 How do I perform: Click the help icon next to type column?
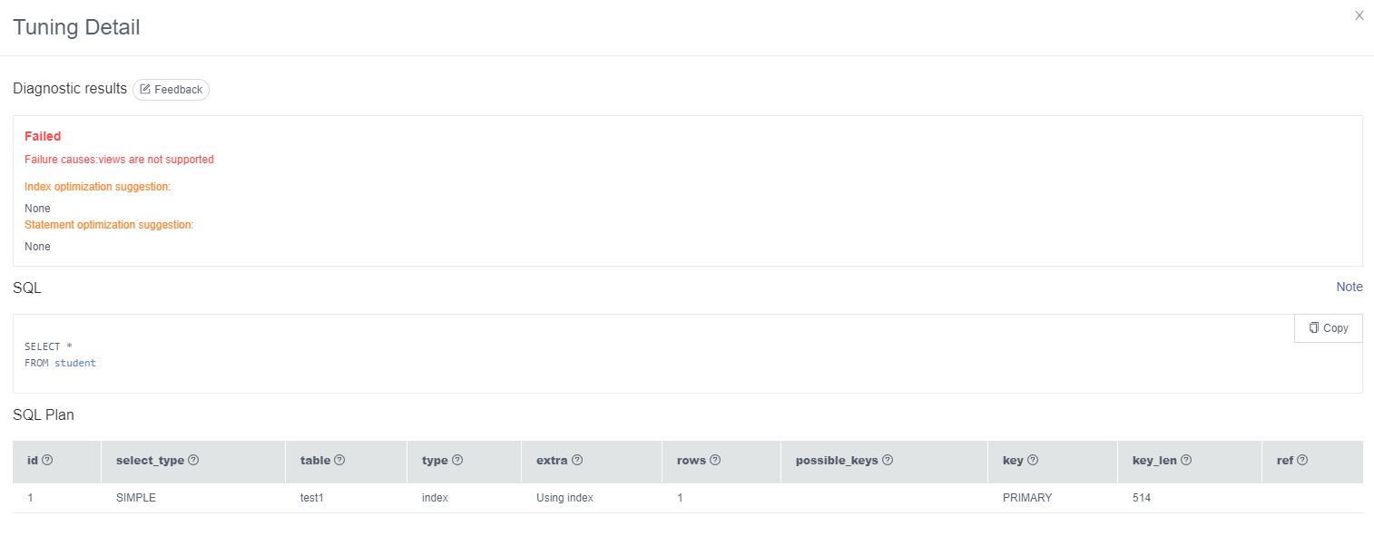[457, 460]
